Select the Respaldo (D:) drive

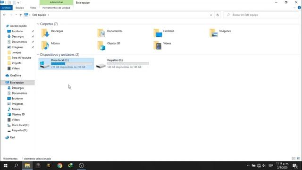pyautogui.click(x=123, y=64)
